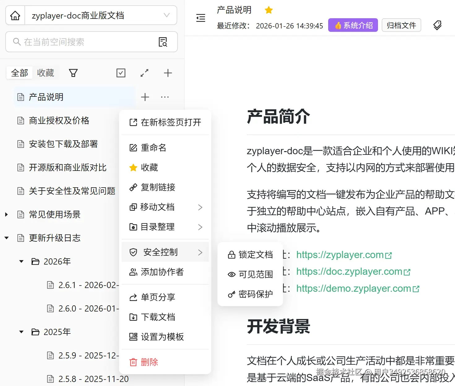Toggle favorite star beside 产品说明 title

[x=269, y=10]
